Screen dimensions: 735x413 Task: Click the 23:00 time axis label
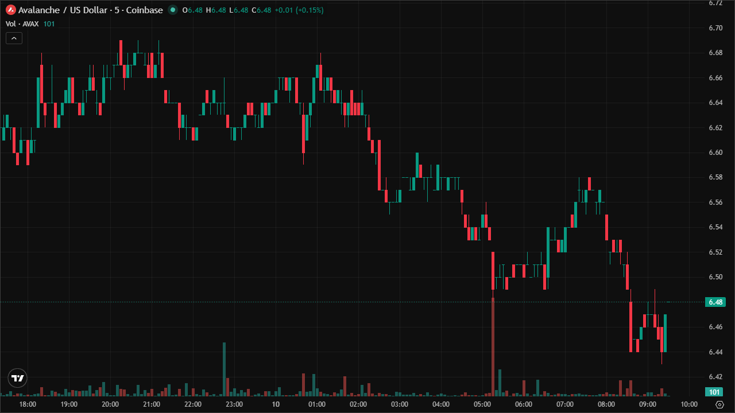(234, 404)
